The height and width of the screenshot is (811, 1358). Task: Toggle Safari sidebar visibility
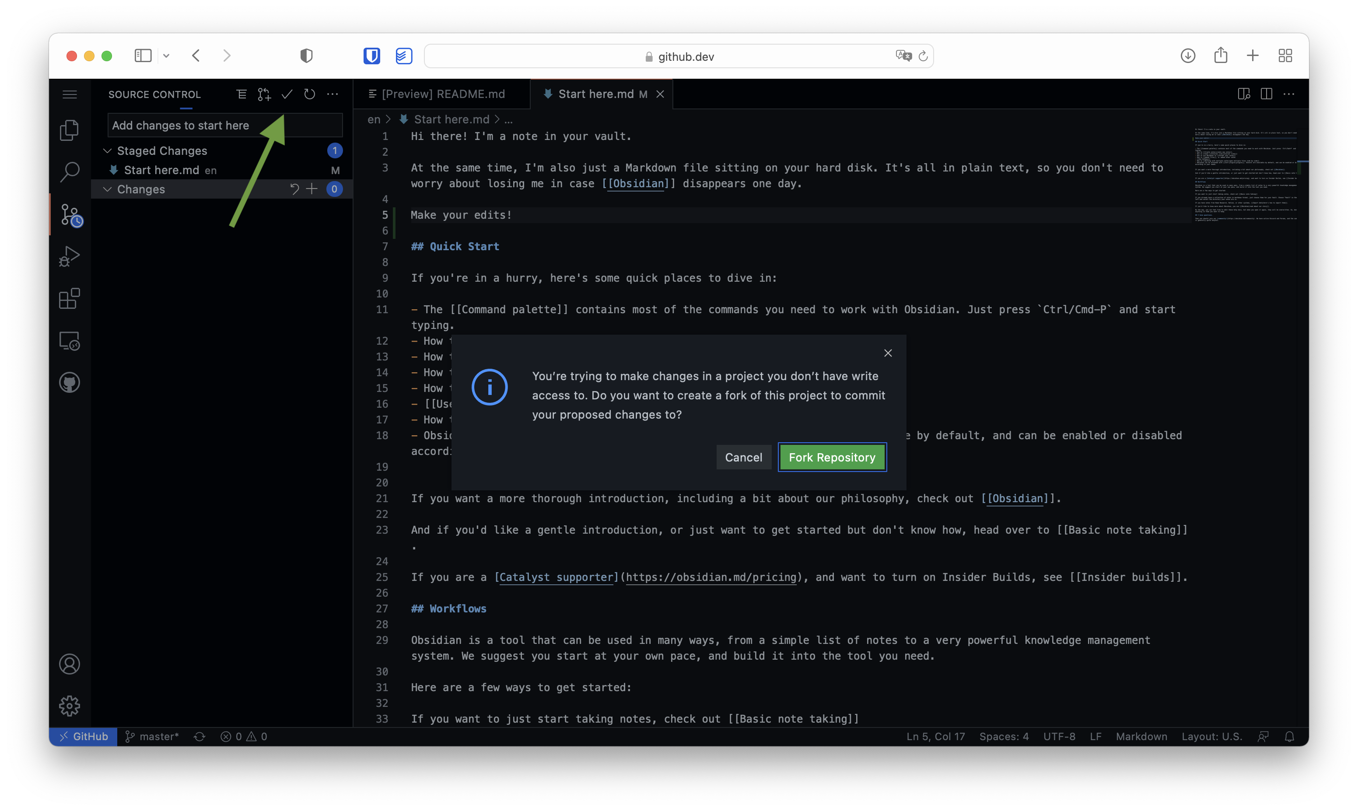click(143, 56)
